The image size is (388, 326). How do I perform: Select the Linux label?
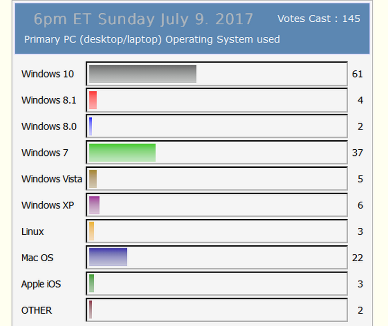pos(33,232)
